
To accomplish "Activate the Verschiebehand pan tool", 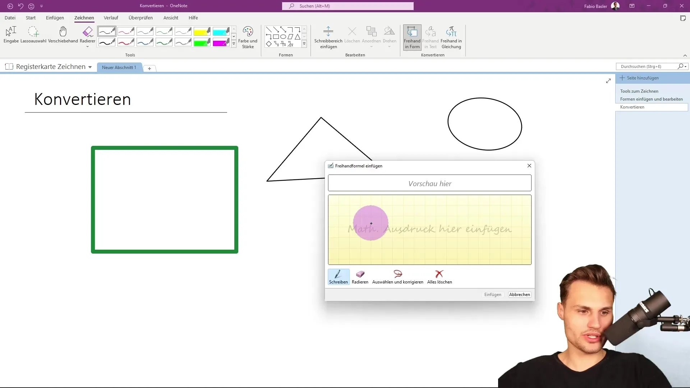I will tap(63, 35).
